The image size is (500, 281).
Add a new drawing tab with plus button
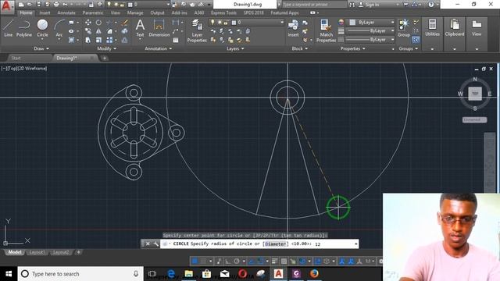point(104,58)
